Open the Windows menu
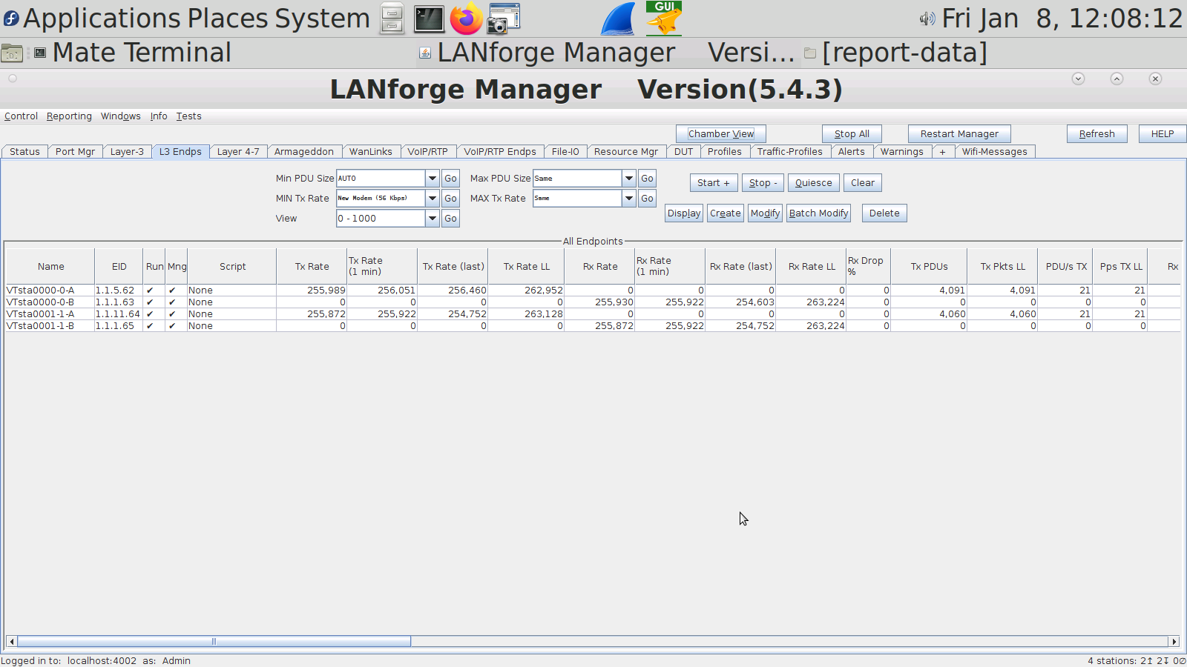 (x=120, y=116)
